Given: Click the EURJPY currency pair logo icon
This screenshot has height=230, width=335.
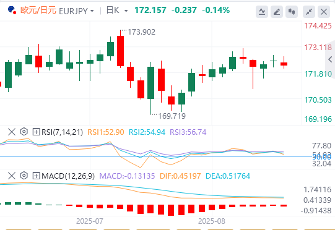Looking at the screenshot, I should [12, 10].
